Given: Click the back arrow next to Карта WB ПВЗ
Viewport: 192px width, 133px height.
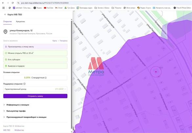Looking at the screenshot, I should pyautogui.click(x=5, y=14).
